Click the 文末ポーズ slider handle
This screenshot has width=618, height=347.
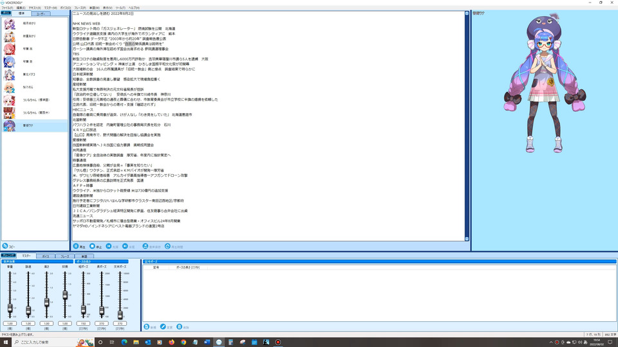120,314
